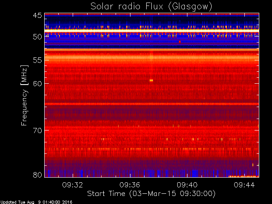The image size is (272, 204).
Task: Select the 55 MHz frequency axis label
Action: [x=37, y=60]
